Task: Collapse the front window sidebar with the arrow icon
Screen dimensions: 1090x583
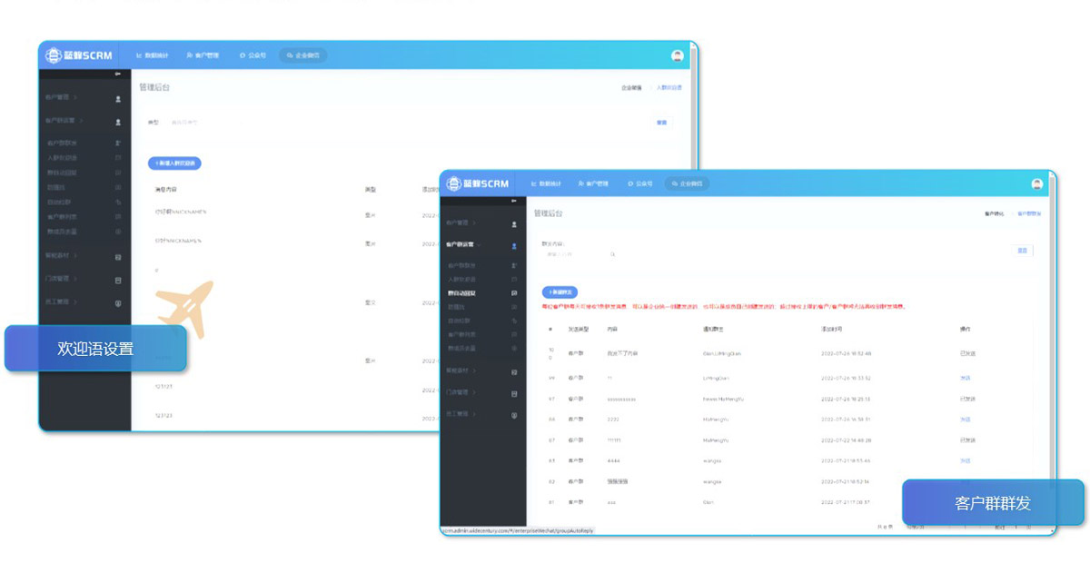Action: tap(514, 200)
